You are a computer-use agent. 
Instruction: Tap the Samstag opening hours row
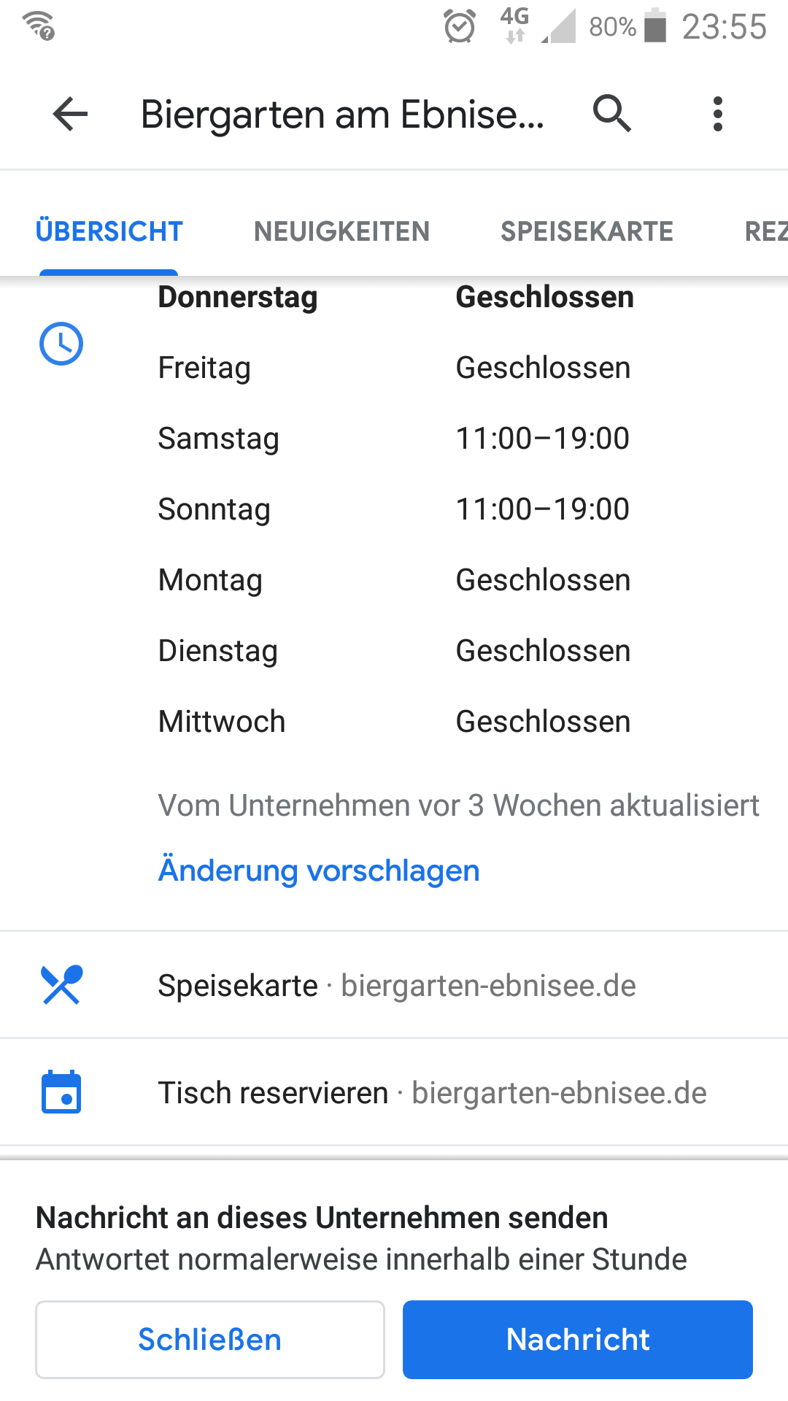tap(394, 439)
